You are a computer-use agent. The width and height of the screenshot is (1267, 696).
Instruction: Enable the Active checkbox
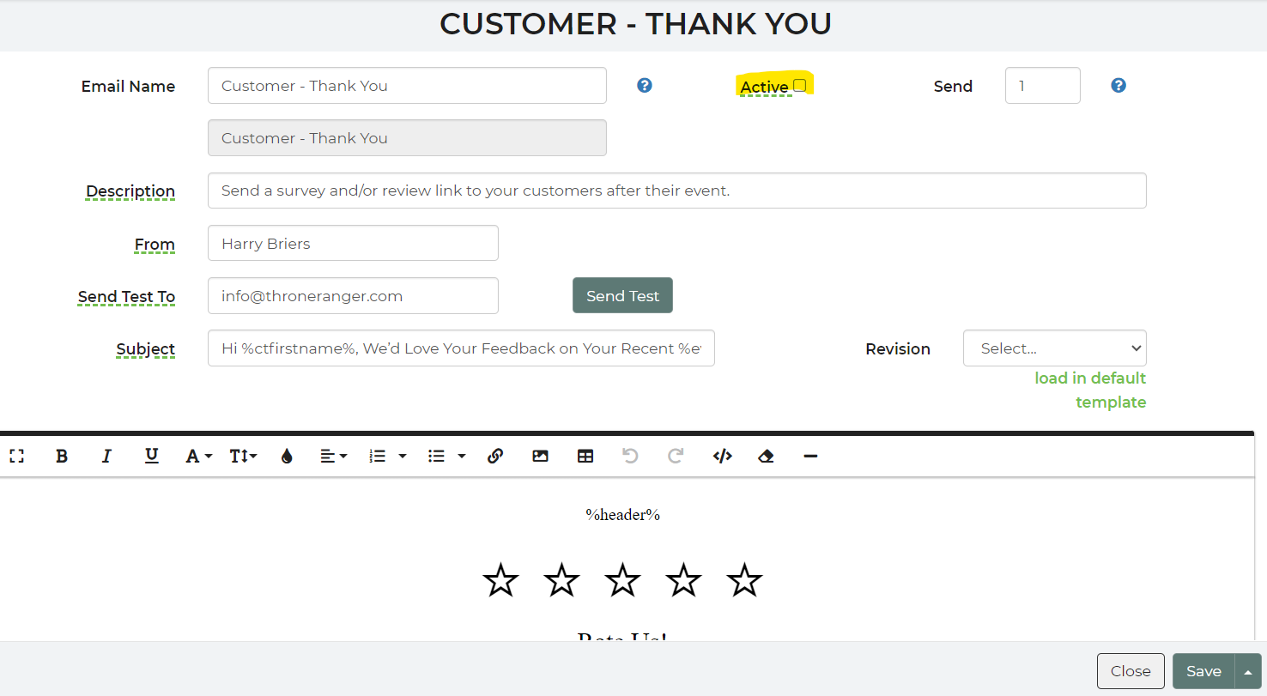799,86
